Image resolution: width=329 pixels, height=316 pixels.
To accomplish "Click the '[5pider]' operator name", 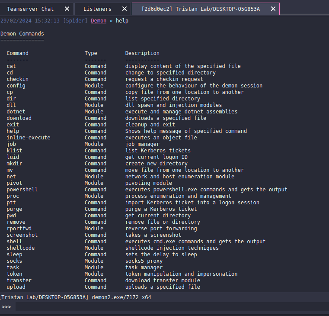I will coord(75,21).
